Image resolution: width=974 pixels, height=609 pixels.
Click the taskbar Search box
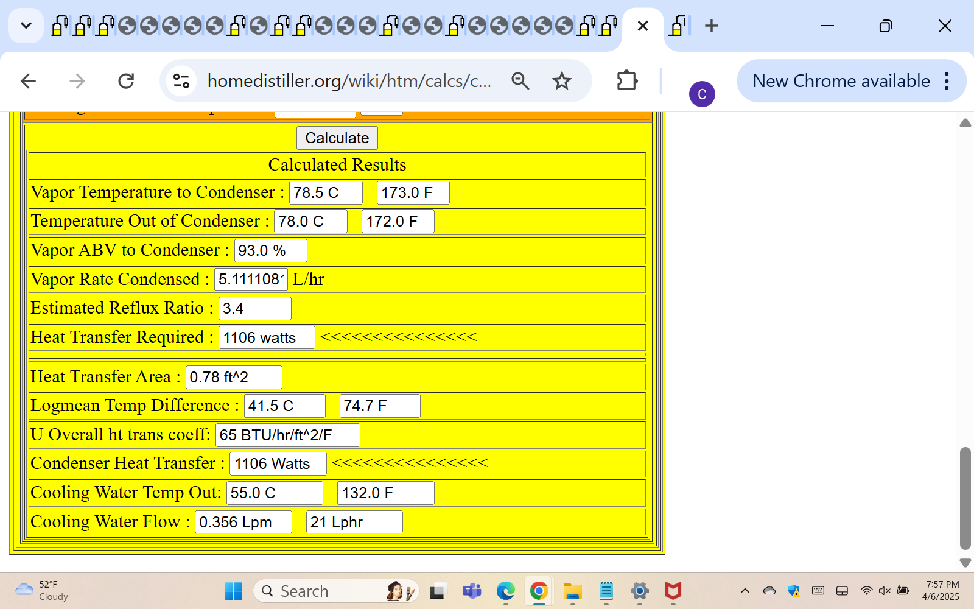pos(337,591)
